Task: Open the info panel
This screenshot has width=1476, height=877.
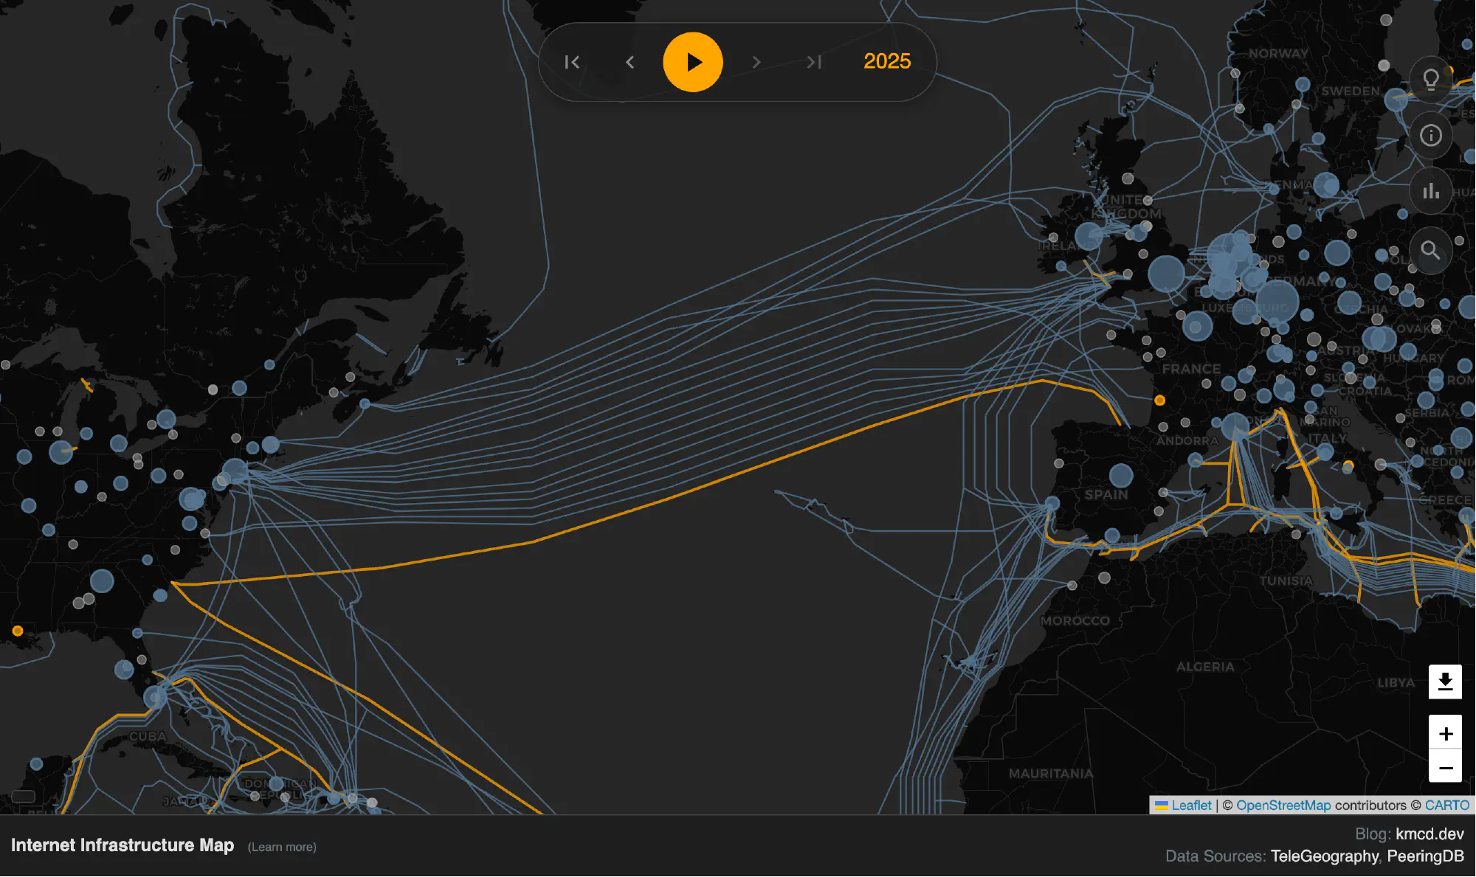Action: (1430, 134)
